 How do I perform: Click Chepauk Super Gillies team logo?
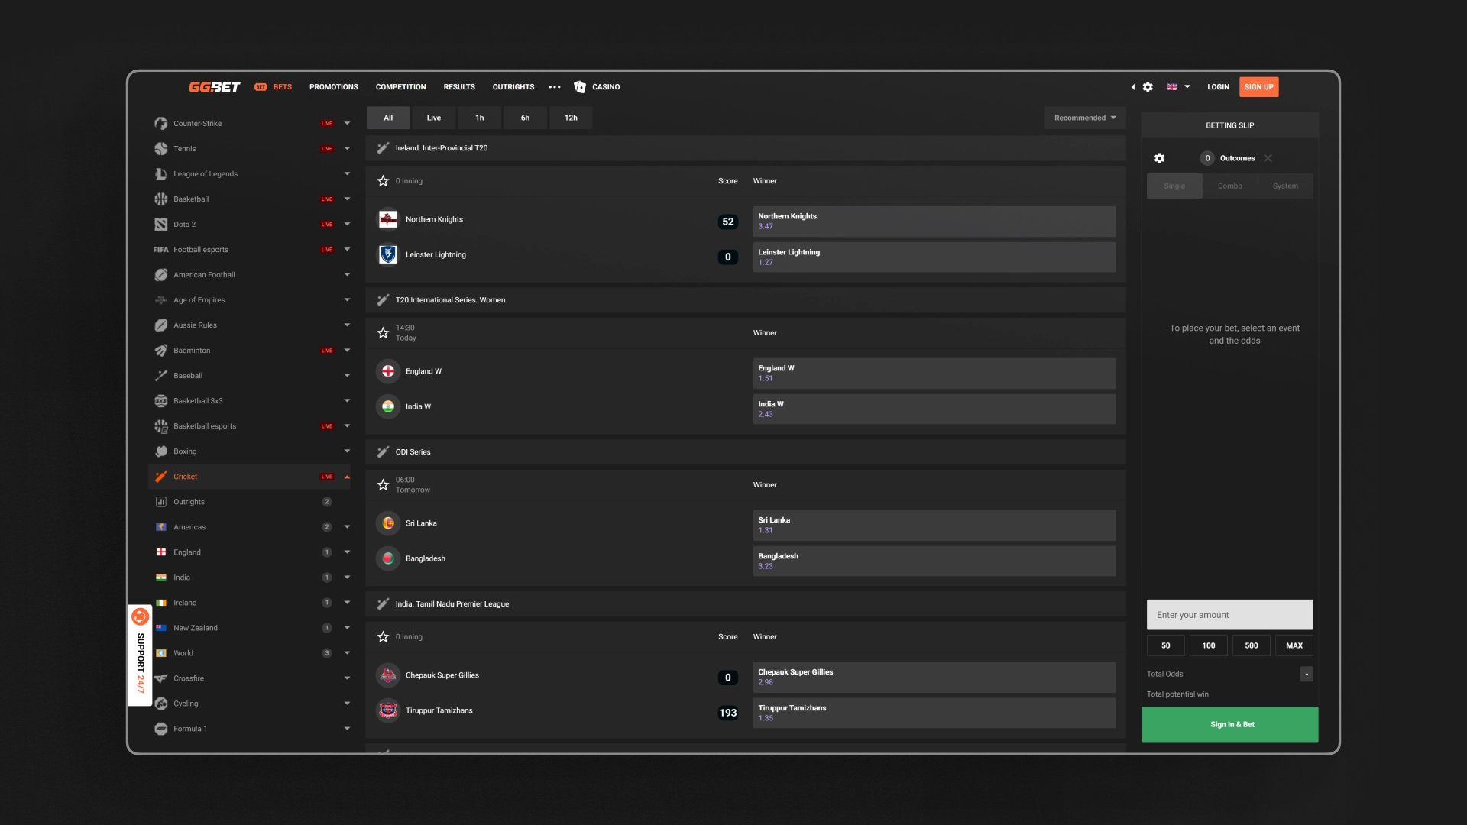point(388,675)
